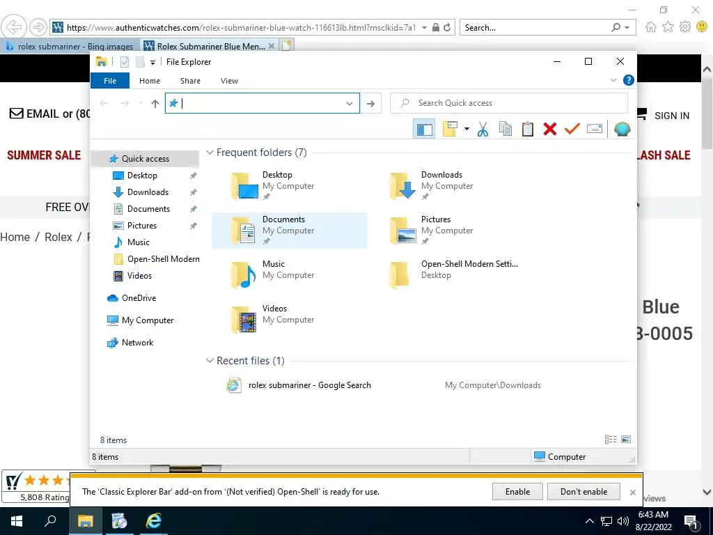
Task: Switch to large icons view button
Action: [x=626, y=440]
